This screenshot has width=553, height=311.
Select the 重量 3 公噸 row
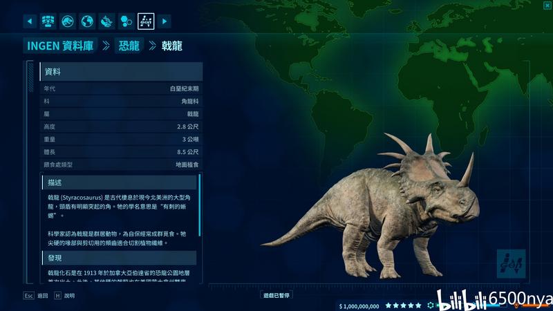(x=121, y=140)
